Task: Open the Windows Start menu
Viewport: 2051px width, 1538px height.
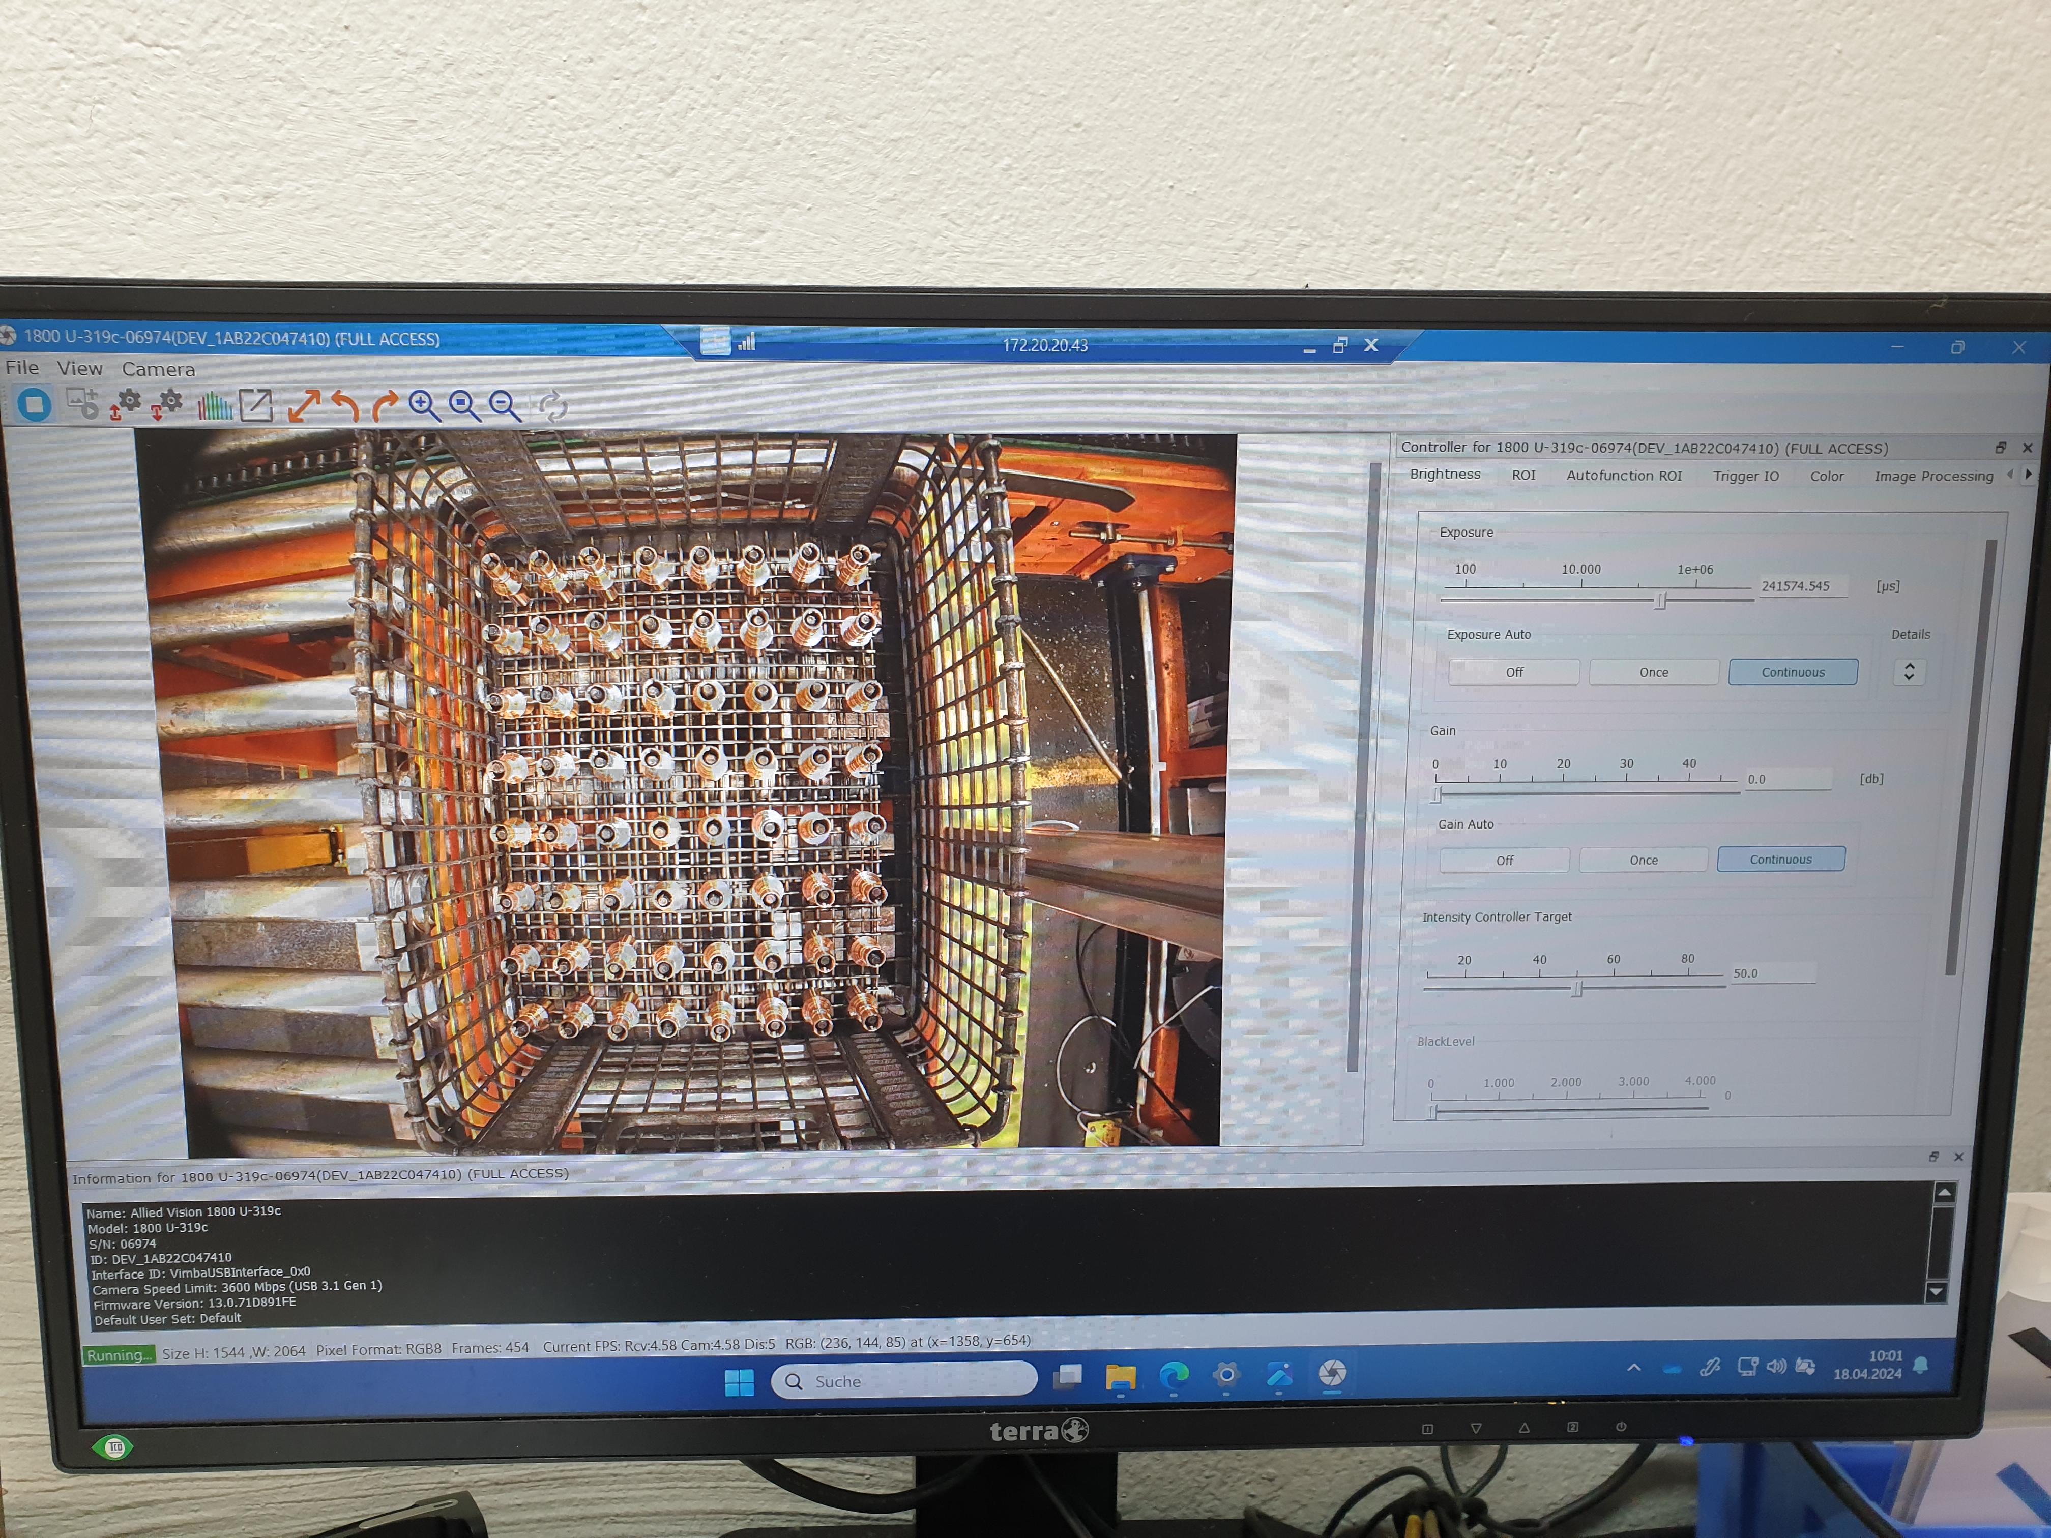Action: pyautogui.click(x=739, y=1382)
